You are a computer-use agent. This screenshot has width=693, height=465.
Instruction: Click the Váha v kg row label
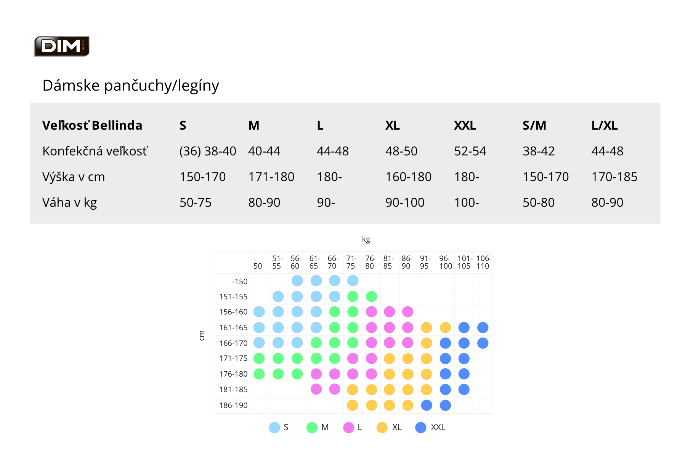point(69,203)
